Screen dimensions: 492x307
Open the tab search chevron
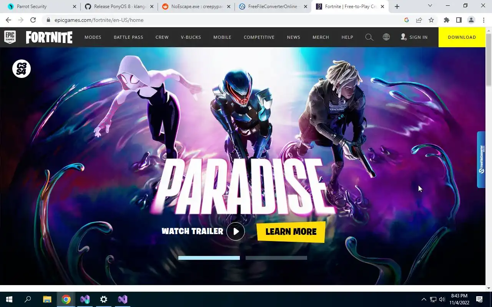(430, 6)
